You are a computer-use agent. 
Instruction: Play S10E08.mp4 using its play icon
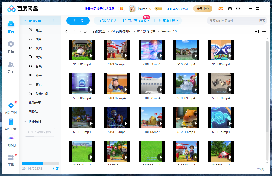pos(160,90)
